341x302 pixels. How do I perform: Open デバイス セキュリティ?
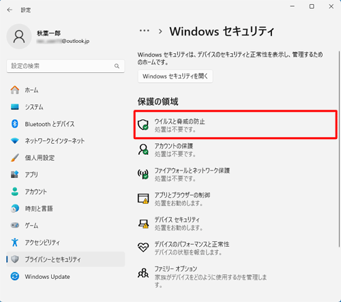pos(235,224)
